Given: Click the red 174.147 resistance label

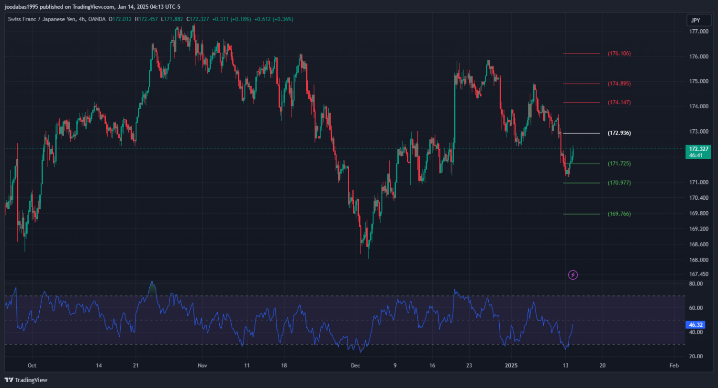Looking at the screenshot, I should coord(619,103).
